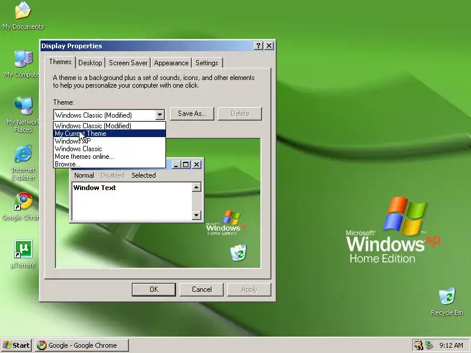Select the Recycle Bin on the desktop
This screenshot has height=353, width=471.
click(447, 302)
